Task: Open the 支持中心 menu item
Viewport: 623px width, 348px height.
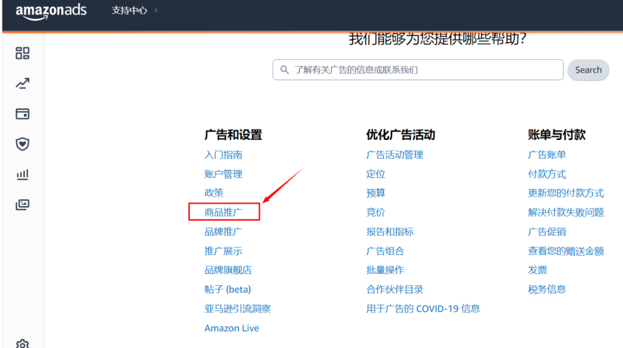Action: (129, 10)
